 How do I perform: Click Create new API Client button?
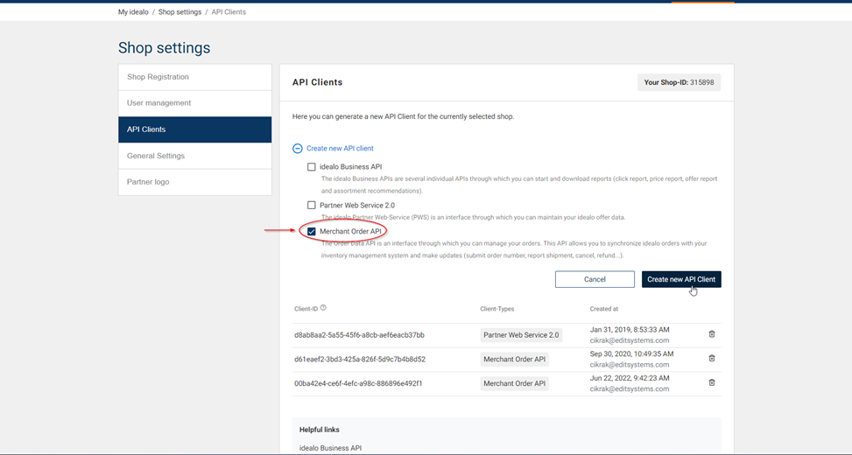click(x=681, y=279)
